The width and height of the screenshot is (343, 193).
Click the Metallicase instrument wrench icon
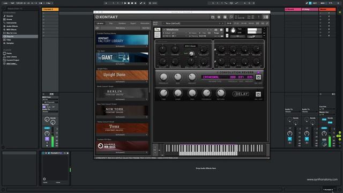pyautogui.click(x=158, y=29)
